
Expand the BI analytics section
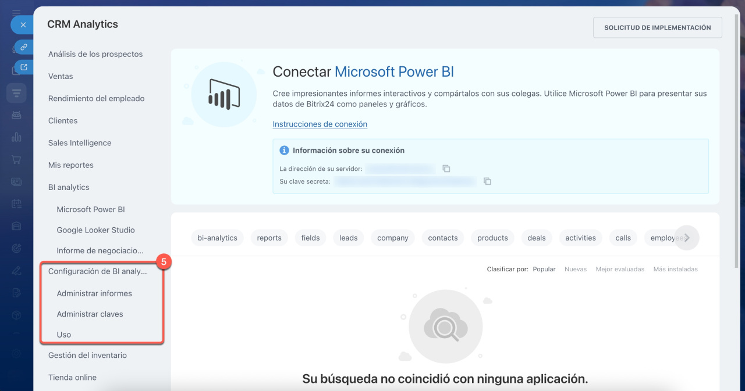tap(69, 187)
